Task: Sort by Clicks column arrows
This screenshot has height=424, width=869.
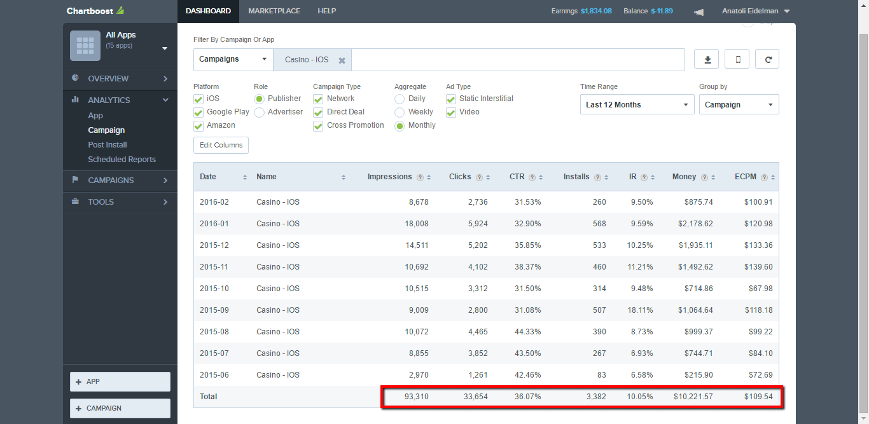Action: point(488,177)
